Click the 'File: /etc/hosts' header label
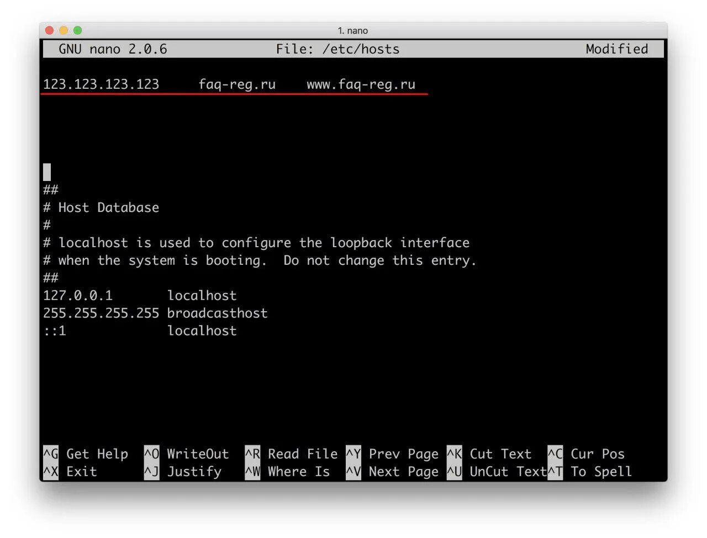The image size is (707, 538). click(x=337, y=49)
